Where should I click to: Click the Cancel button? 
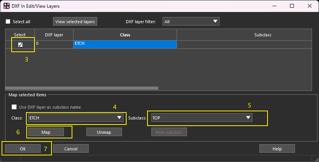[x=71, y=148]
